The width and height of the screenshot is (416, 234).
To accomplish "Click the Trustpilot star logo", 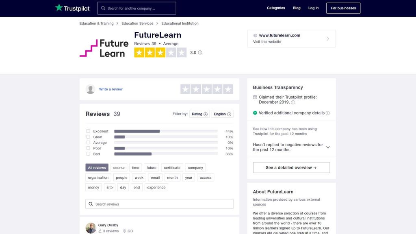I will 58,7.
